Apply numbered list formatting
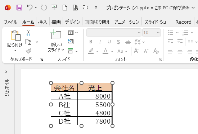The image size is (198, 134). 185,33
